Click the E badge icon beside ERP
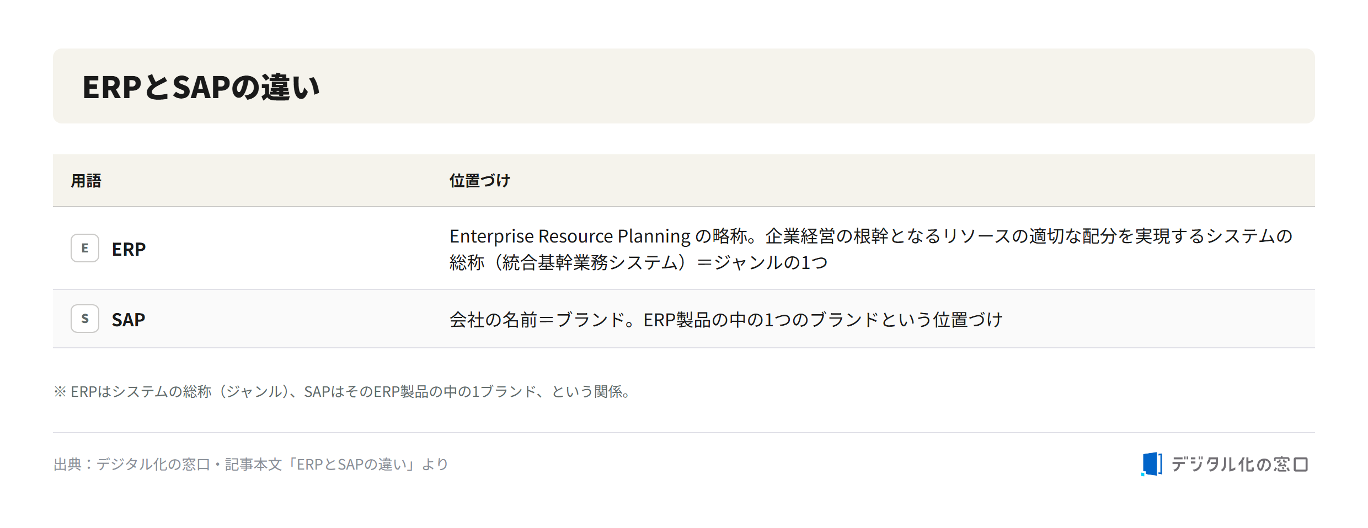This screenshot has height=528, width=1368. (85, 248)
